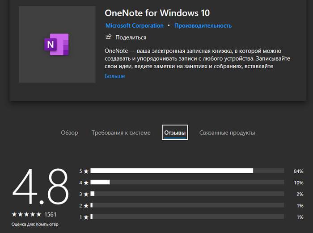Click the star icon beside the number 2

point(86,205)
